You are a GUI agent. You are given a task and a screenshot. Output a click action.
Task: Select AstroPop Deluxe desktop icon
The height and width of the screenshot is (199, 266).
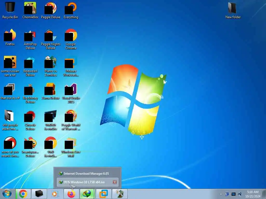click(x=30, y=39)
